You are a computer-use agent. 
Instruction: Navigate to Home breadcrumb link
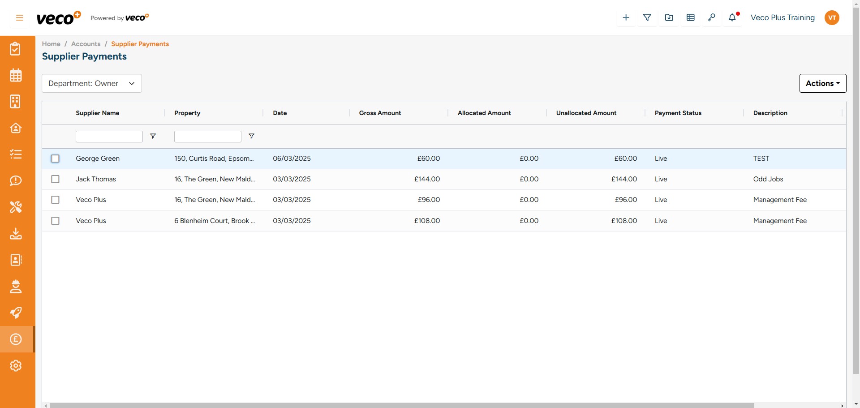[51, 44]
